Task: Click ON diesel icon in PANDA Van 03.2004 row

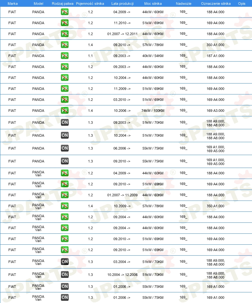Action: [64, 262]
